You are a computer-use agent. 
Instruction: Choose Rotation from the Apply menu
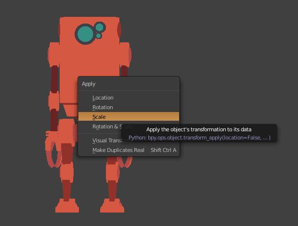129,107
